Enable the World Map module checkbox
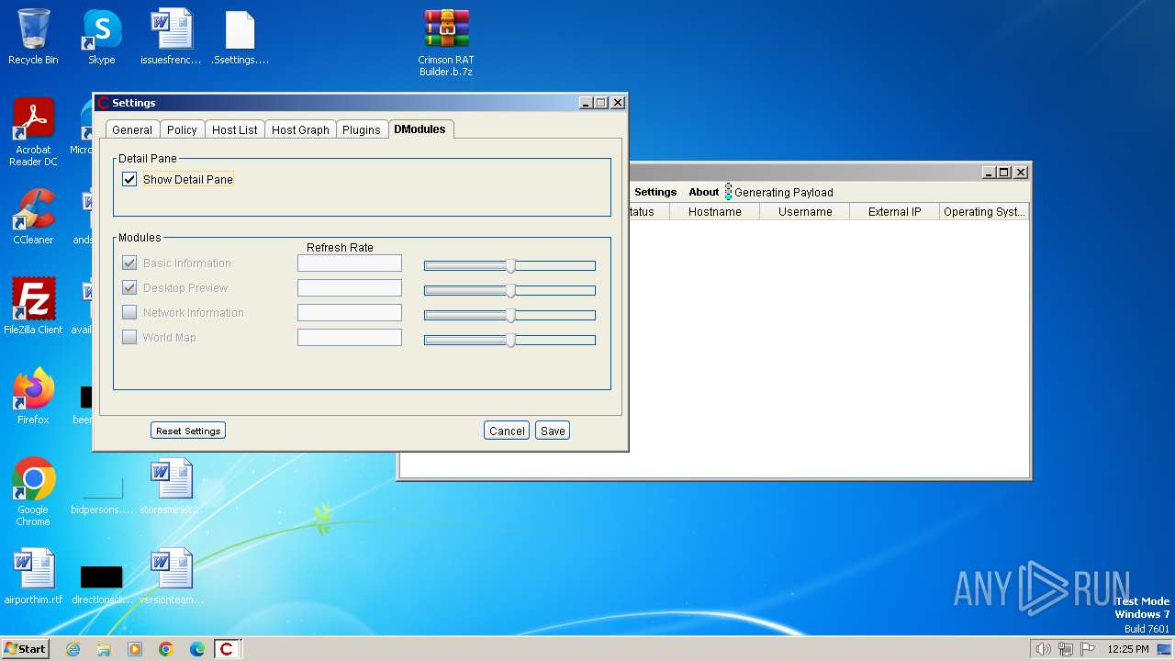Image resolution: width=1175 pixels, height=661 pixels. (x=129, y=338)
